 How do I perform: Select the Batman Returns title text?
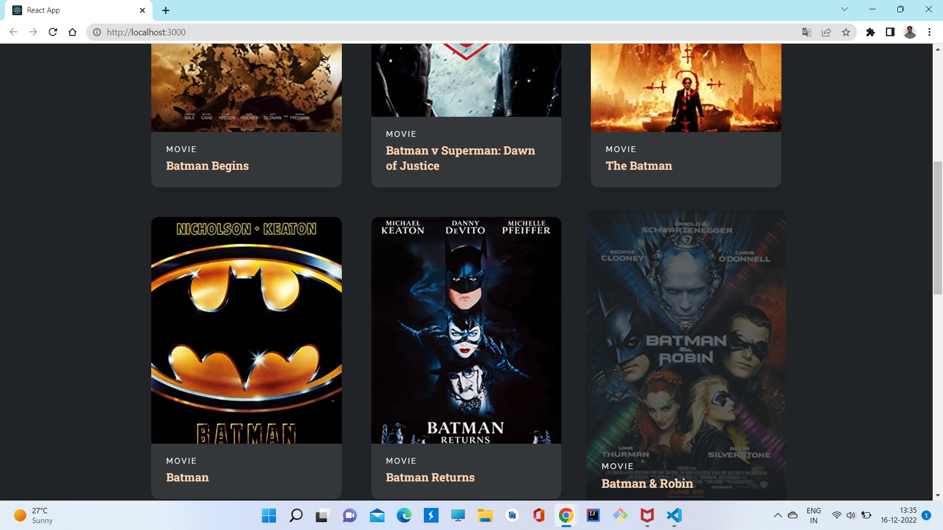point(430,477)
